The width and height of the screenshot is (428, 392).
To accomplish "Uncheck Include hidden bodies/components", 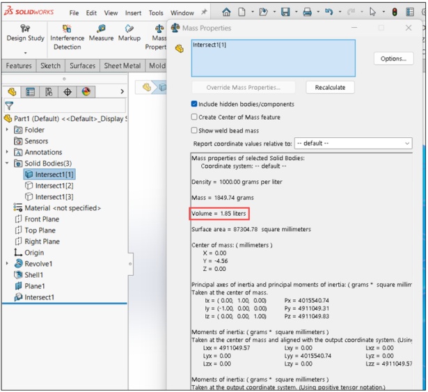I will pos(194,104).
